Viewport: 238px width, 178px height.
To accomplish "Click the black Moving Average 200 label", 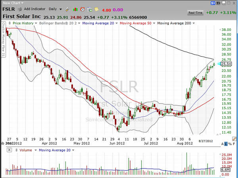I will [174, 23].
